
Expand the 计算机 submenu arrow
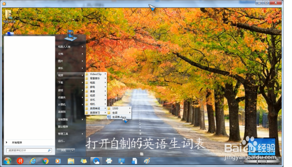82,105
